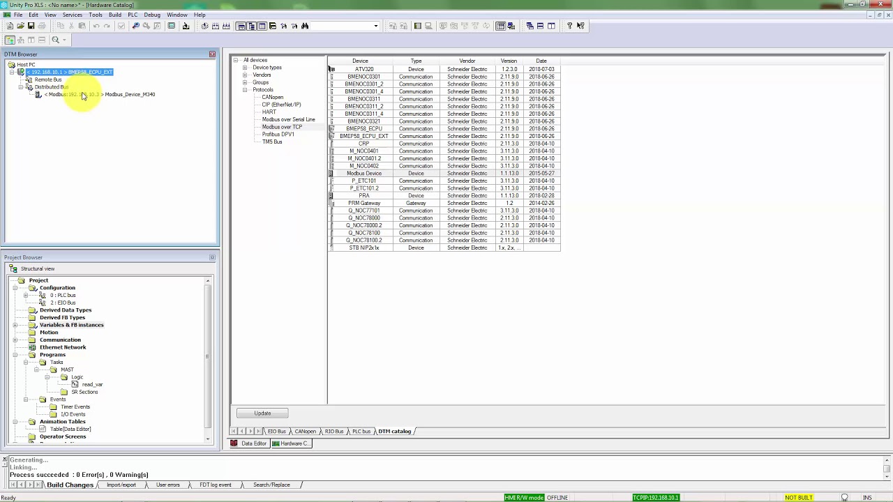Click the binoculars search icon
Image resolution: width=893 pixels, height=502 pixels.
pyautogui.click(x=305, y=26)
